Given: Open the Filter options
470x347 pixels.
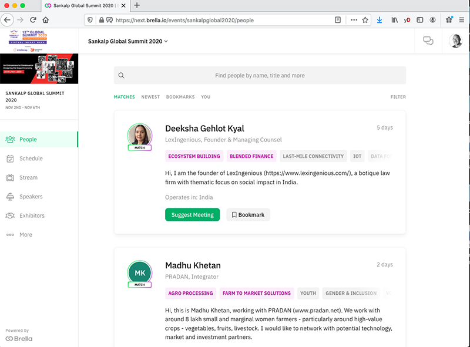Looking at the screenshot, I should point(398,97).
